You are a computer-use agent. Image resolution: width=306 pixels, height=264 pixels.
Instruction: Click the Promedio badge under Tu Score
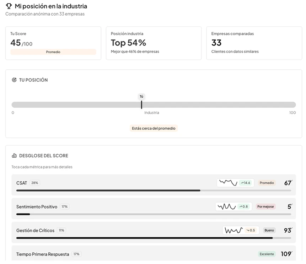(x=53, y=52)
